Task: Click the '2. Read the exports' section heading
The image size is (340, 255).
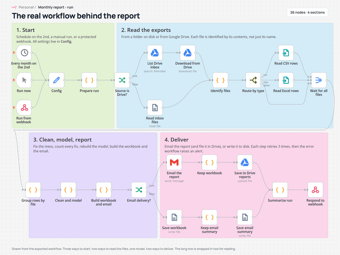Action: [x=146, y=30]
